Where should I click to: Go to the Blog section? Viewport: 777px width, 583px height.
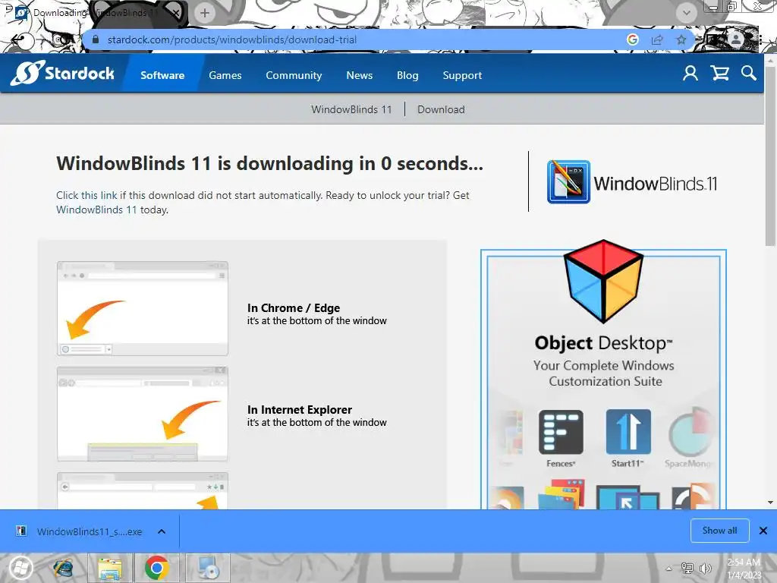pyautogui.click(x=407, y=75)
